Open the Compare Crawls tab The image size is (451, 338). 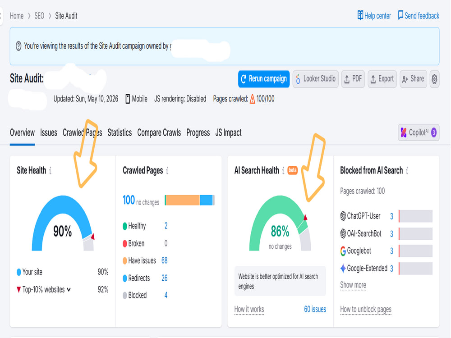(159, 133)
